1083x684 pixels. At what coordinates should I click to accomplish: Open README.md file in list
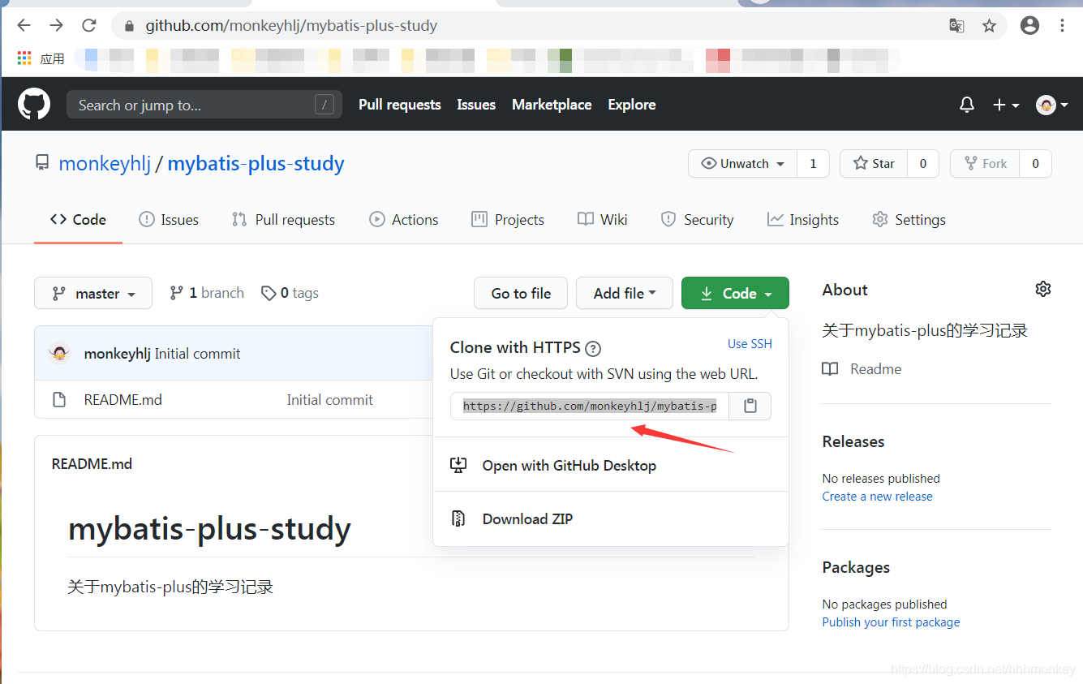[123, 400]
